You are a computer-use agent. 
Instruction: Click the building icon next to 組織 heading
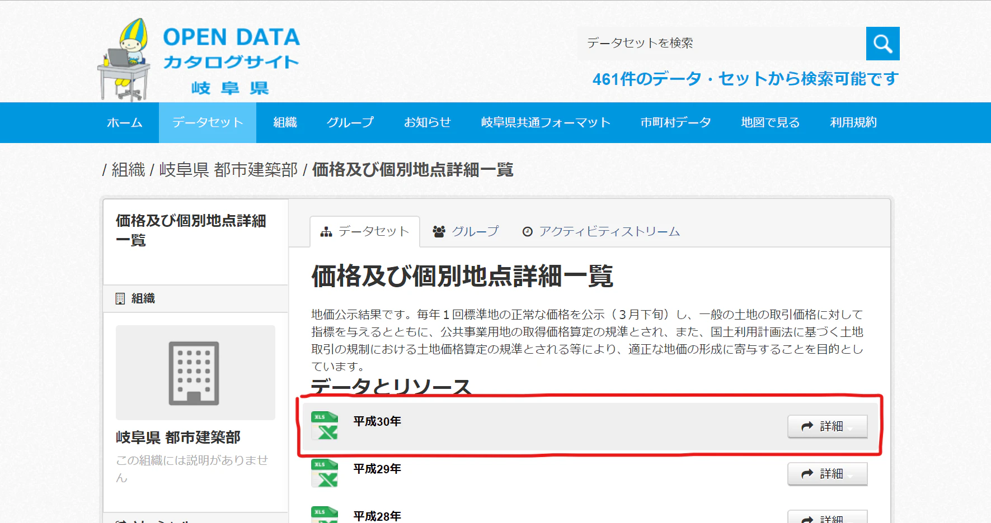120,298
